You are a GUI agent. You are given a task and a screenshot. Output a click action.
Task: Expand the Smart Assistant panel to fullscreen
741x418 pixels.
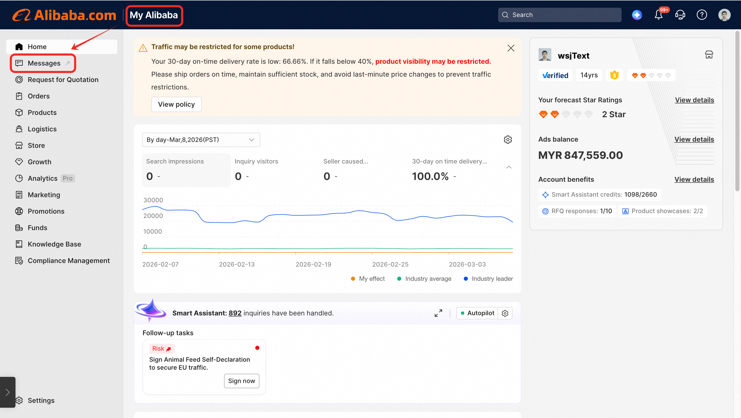click(x=438, y=313)
